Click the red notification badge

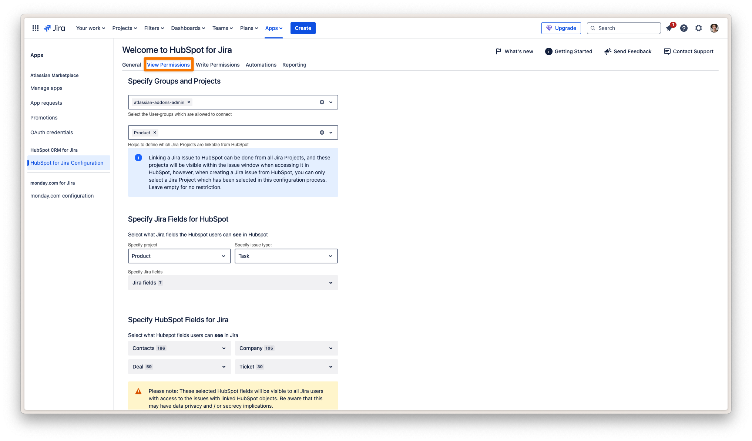[673, 25]
